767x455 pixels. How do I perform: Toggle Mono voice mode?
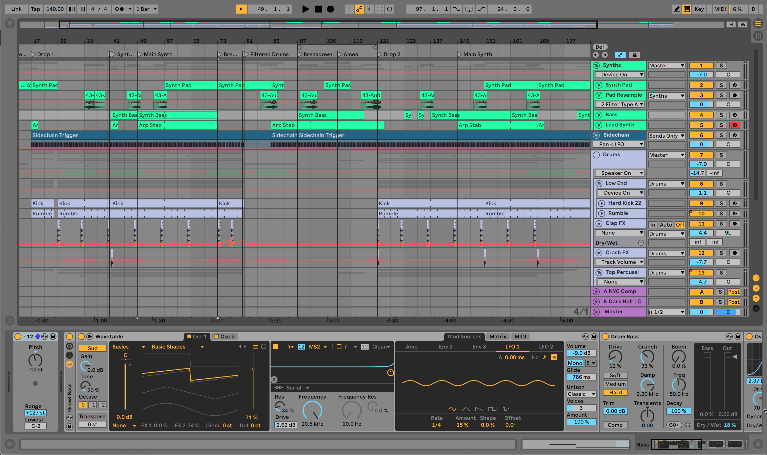click(x=575, y=363)
